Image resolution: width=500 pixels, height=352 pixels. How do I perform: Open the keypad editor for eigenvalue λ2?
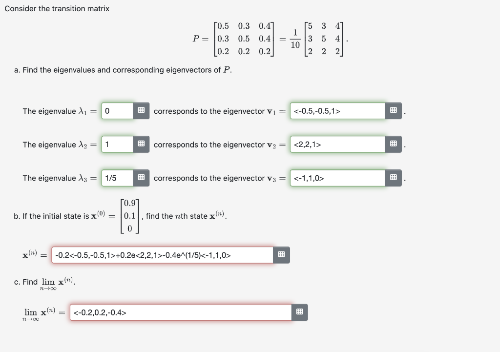click(x=142, y=145)
